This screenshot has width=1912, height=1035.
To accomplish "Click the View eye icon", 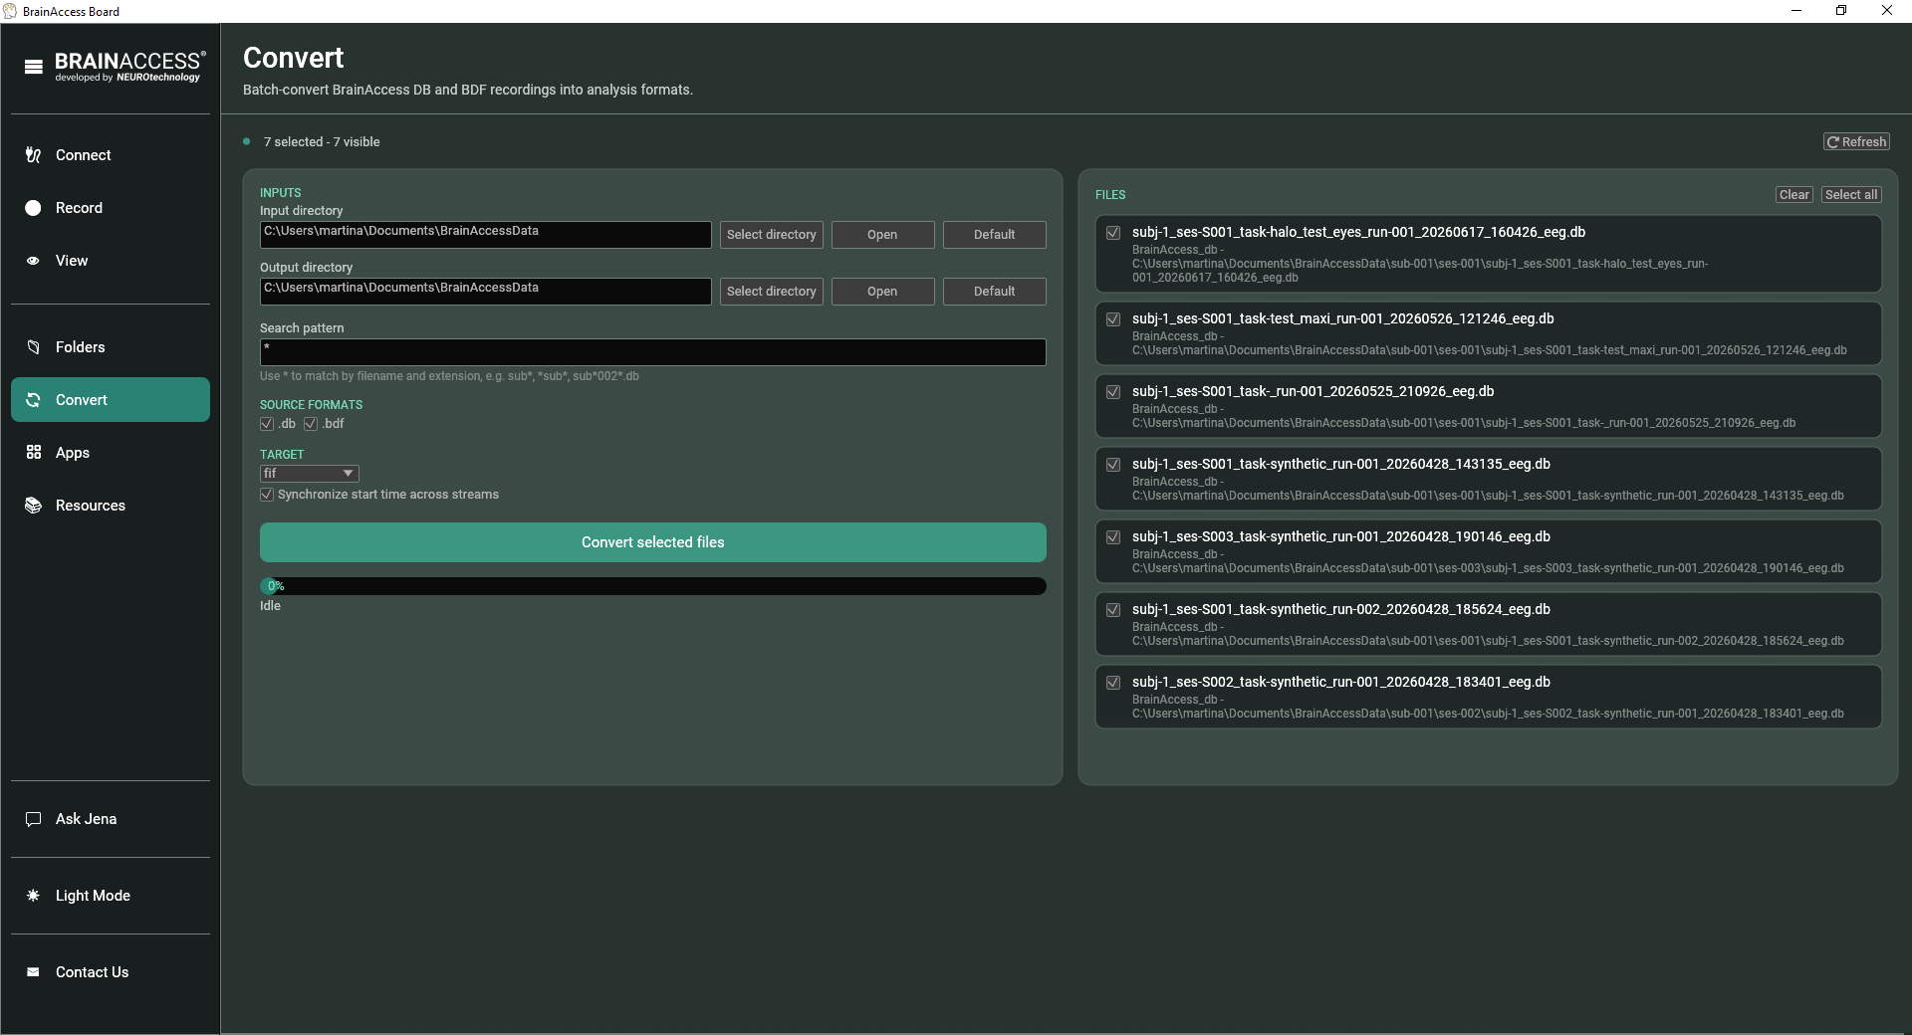I will [33, 261].
